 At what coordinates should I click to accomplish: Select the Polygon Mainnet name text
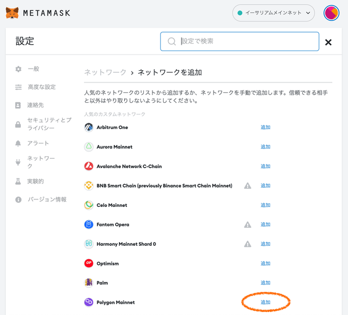click(x=115, y=303)
